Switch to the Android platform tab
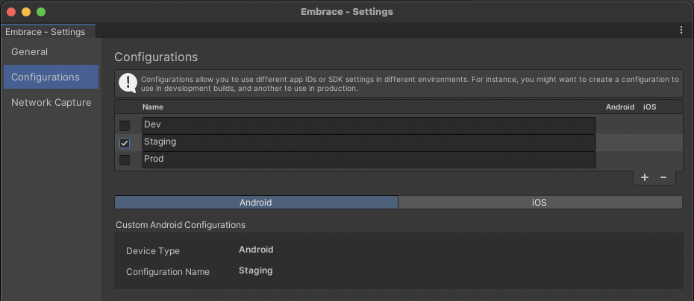694x301 pixels. (x=256, y=203)
